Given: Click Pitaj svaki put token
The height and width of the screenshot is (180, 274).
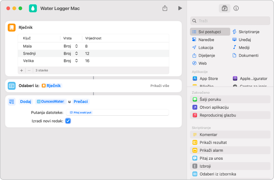Looking at the screenshot, I should (81, 113).
